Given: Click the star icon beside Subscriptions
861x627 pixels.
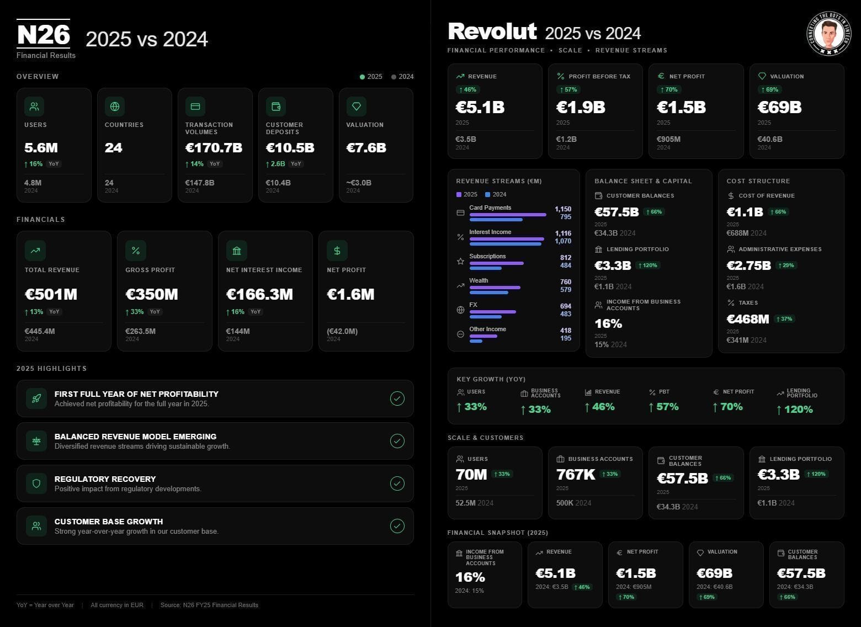Looking at the screenshot, I should pos(460,261).
